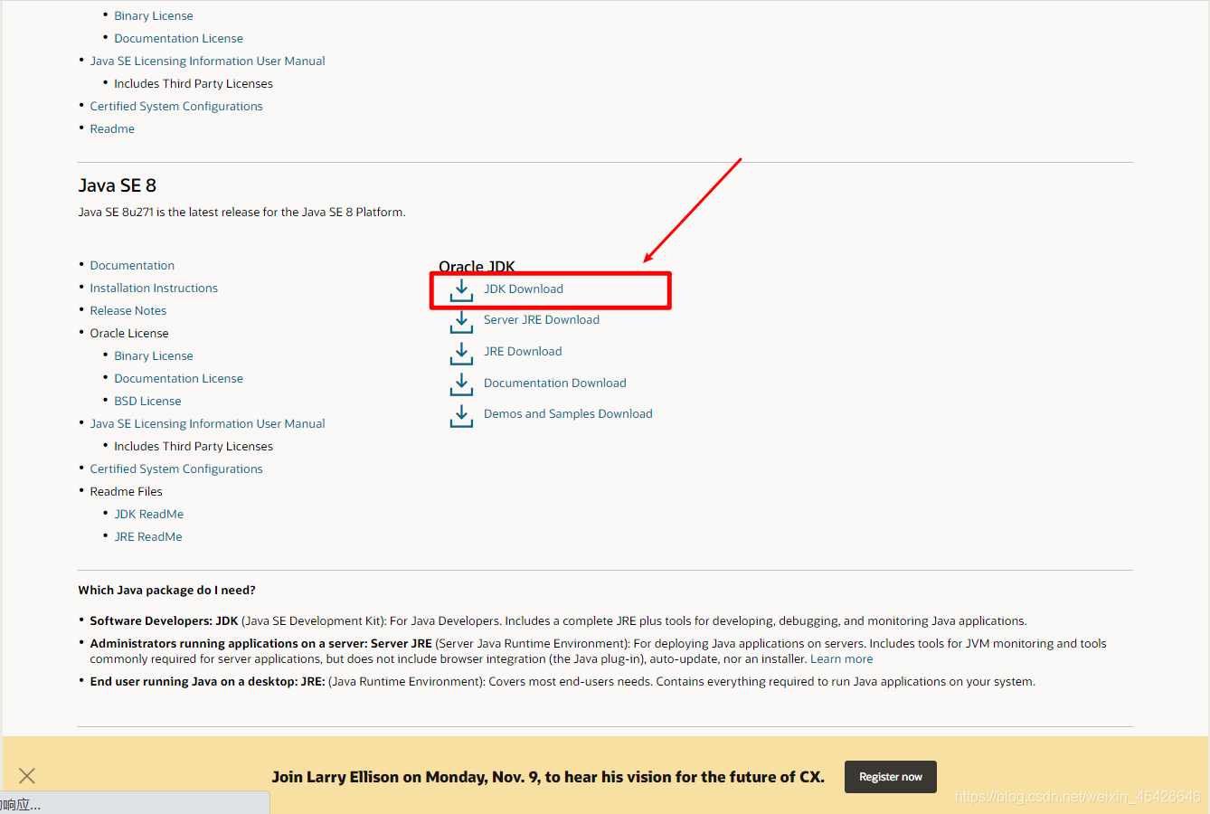1210x814 pixels.
Task: Click the Java SE 8 heading
Action: [x=118, y=185]
